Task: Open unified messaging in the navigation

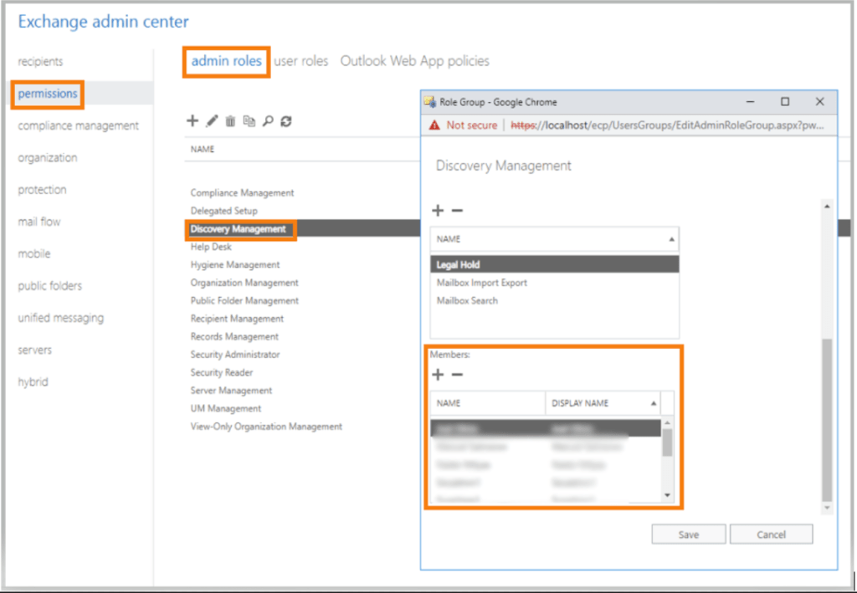Action: point(60,318)
